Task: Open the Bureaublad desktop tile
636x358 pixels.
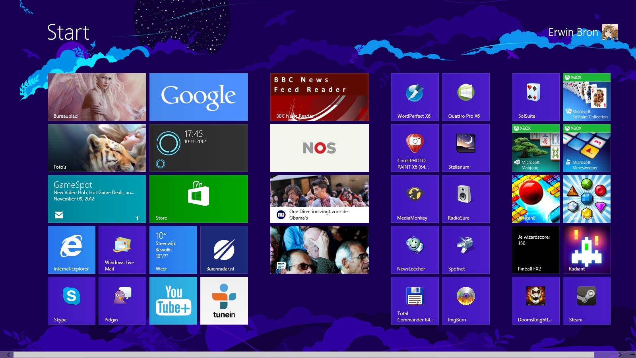Action: tap(97, 97)
